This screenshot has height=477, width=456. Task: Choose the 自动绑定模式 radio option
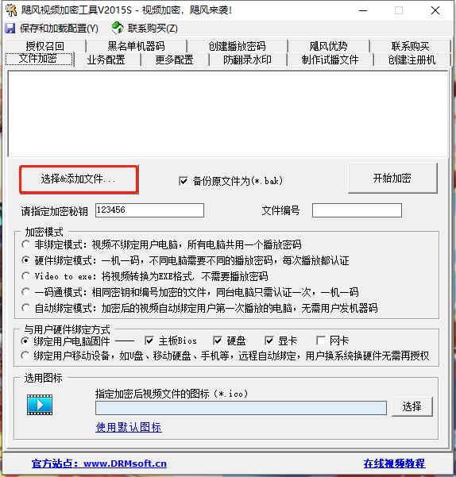[26, 308]
